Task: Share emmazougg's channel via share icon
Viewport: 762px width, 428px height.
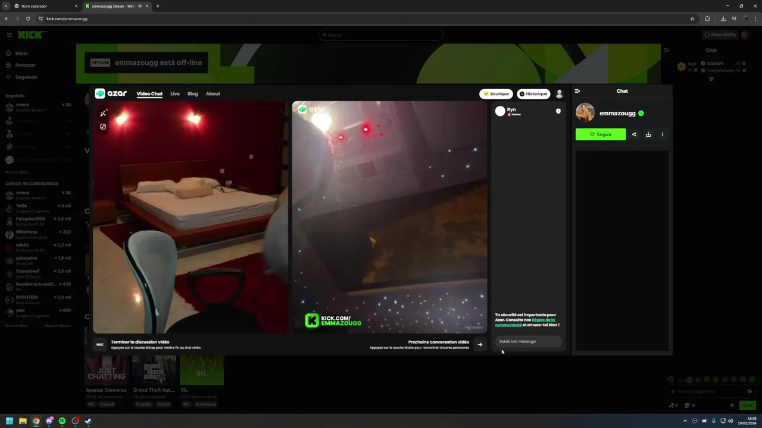Action: point(634,134)
